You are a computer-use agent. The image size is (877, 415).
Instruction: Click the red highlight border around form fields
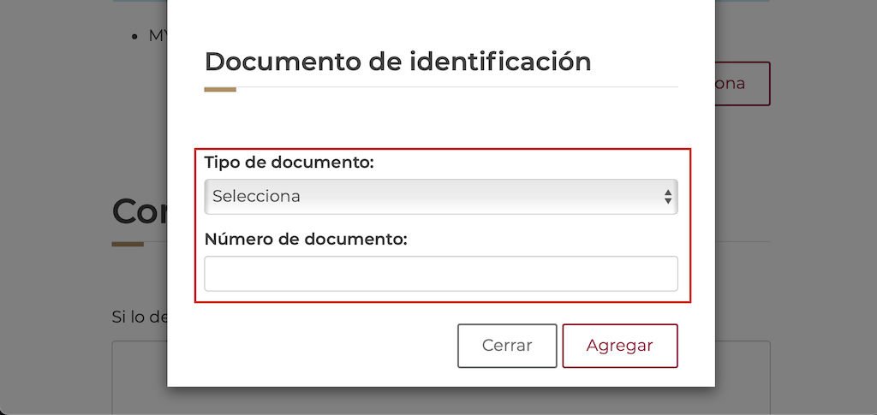443,149
